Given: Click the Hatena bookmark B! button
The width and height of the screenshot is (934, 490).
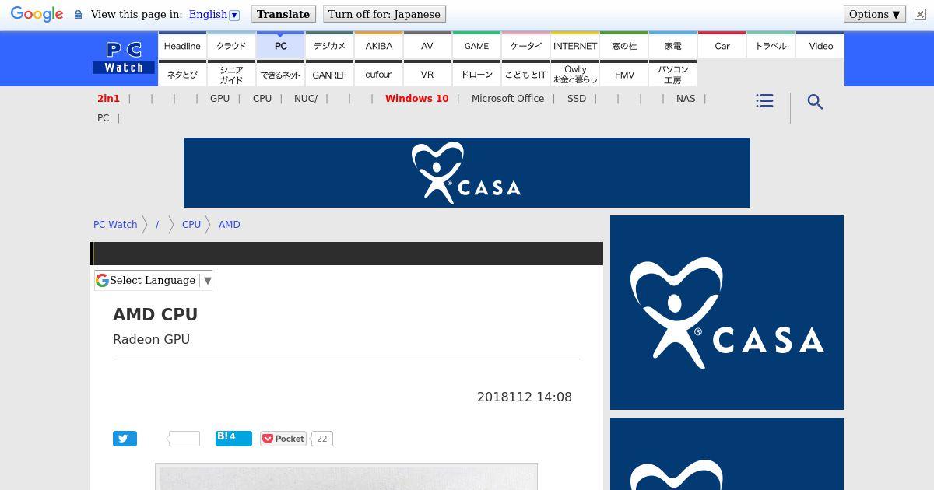Looking at the screenshot, I should coord(233,438).
